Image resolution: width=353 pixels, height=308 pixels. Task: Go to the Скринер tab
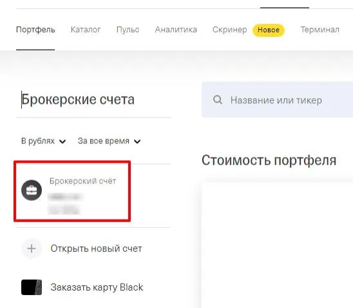click(229, 30)
